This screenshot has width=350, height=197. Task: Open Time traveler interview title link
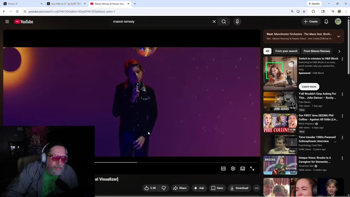point(317,139)
